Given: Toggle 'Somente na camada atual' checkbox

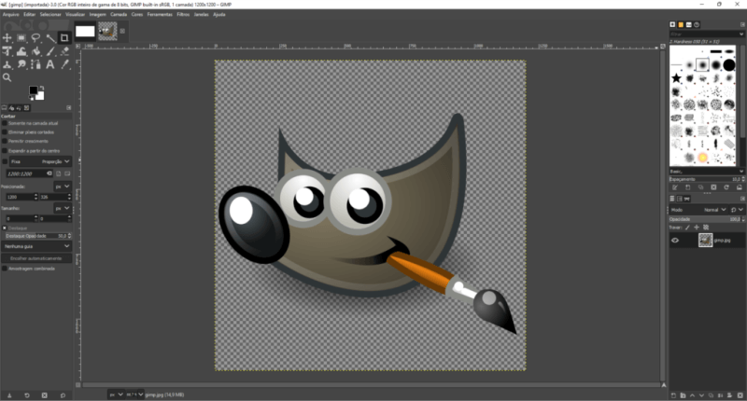Looking at the screenshot, I should click(x=5, y=123).
